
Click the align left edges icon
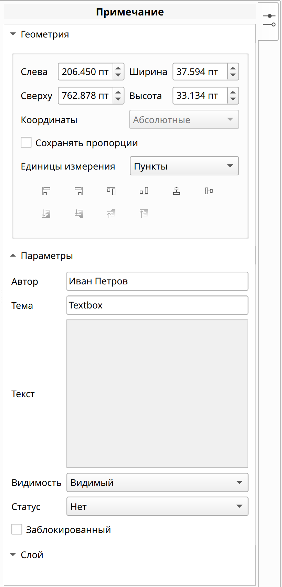pyautogui.click(x=46, y=191)
